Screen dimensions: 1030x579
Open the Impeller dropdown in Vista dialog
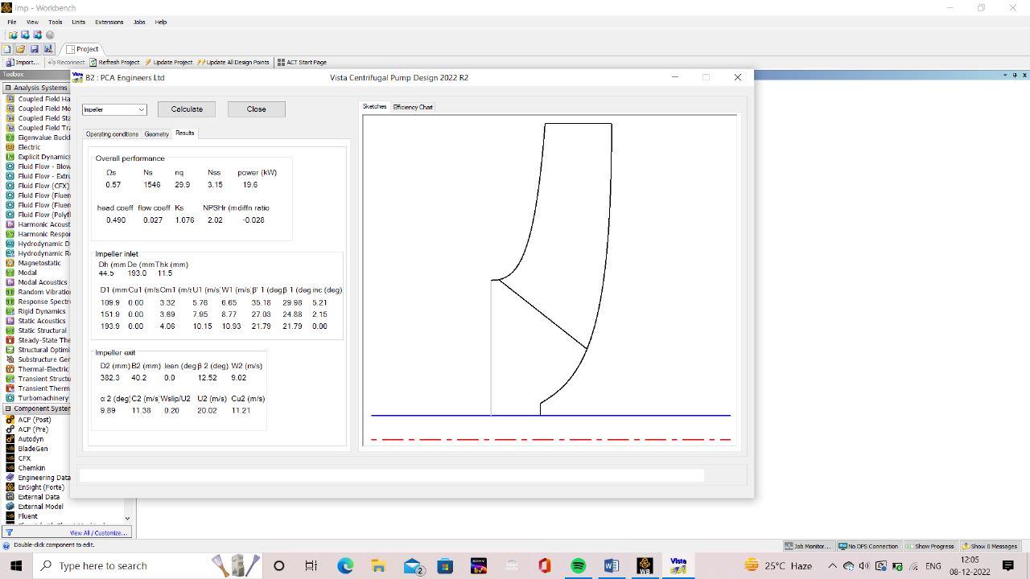click(114, 109)
